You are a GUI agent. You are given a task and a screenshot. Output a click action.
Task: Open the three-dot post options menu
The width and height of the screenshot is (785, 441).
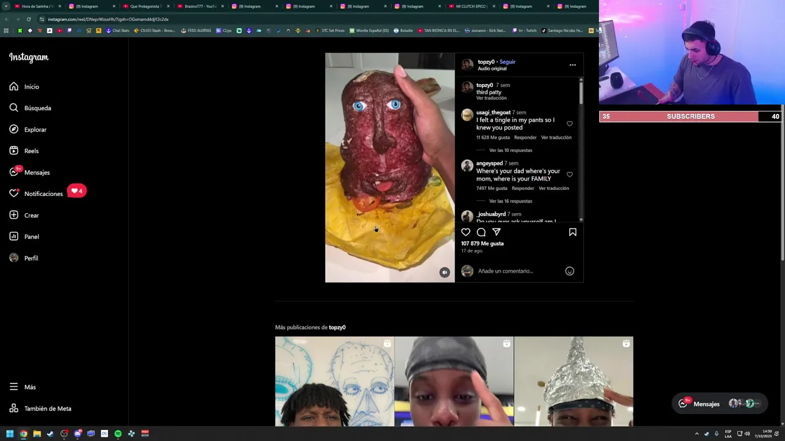pyautogui.click(x=572, y=64)
